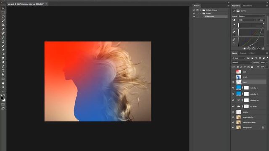This screenshot has width=269, height=151.
Task: Select the Dodge tool
Action: tap(3, 62)
